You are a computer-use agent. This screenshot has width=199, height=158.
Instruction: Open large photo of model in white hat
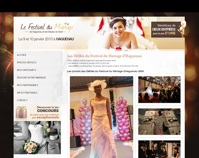pos(102,117)
